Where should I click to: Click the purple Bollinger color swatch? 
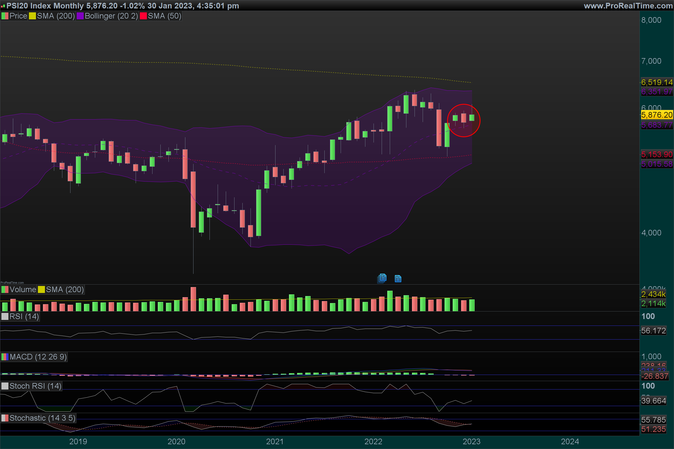(x=80, y=16)
